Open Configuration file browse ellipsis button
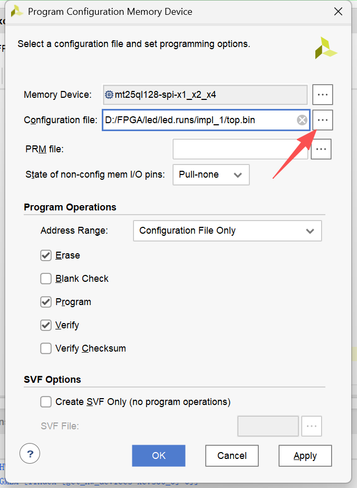The width and height of the screenshot is (357, 488). point(323,120)
